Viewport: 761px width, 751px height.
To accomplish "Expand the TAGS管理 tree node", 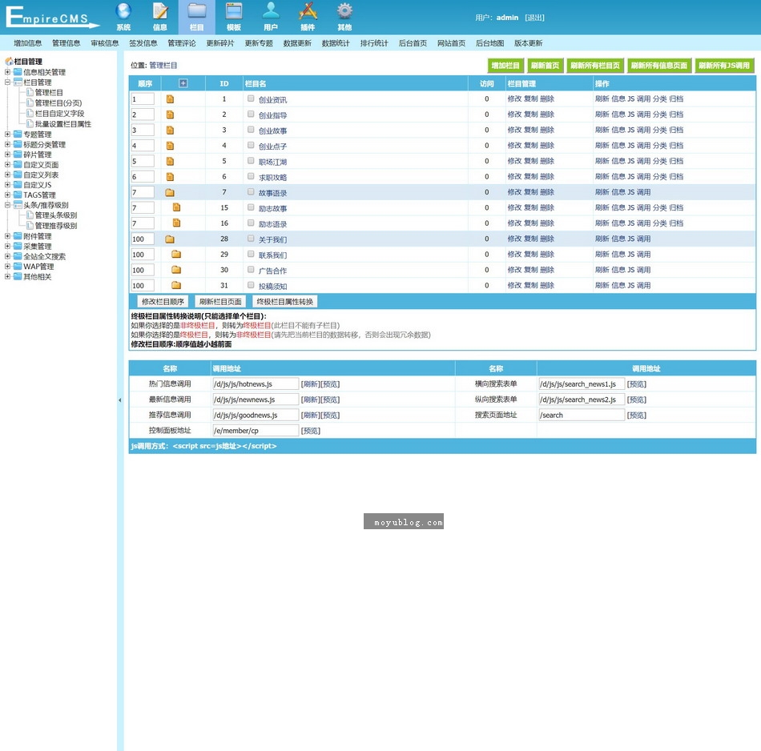I will click(7, 195).
